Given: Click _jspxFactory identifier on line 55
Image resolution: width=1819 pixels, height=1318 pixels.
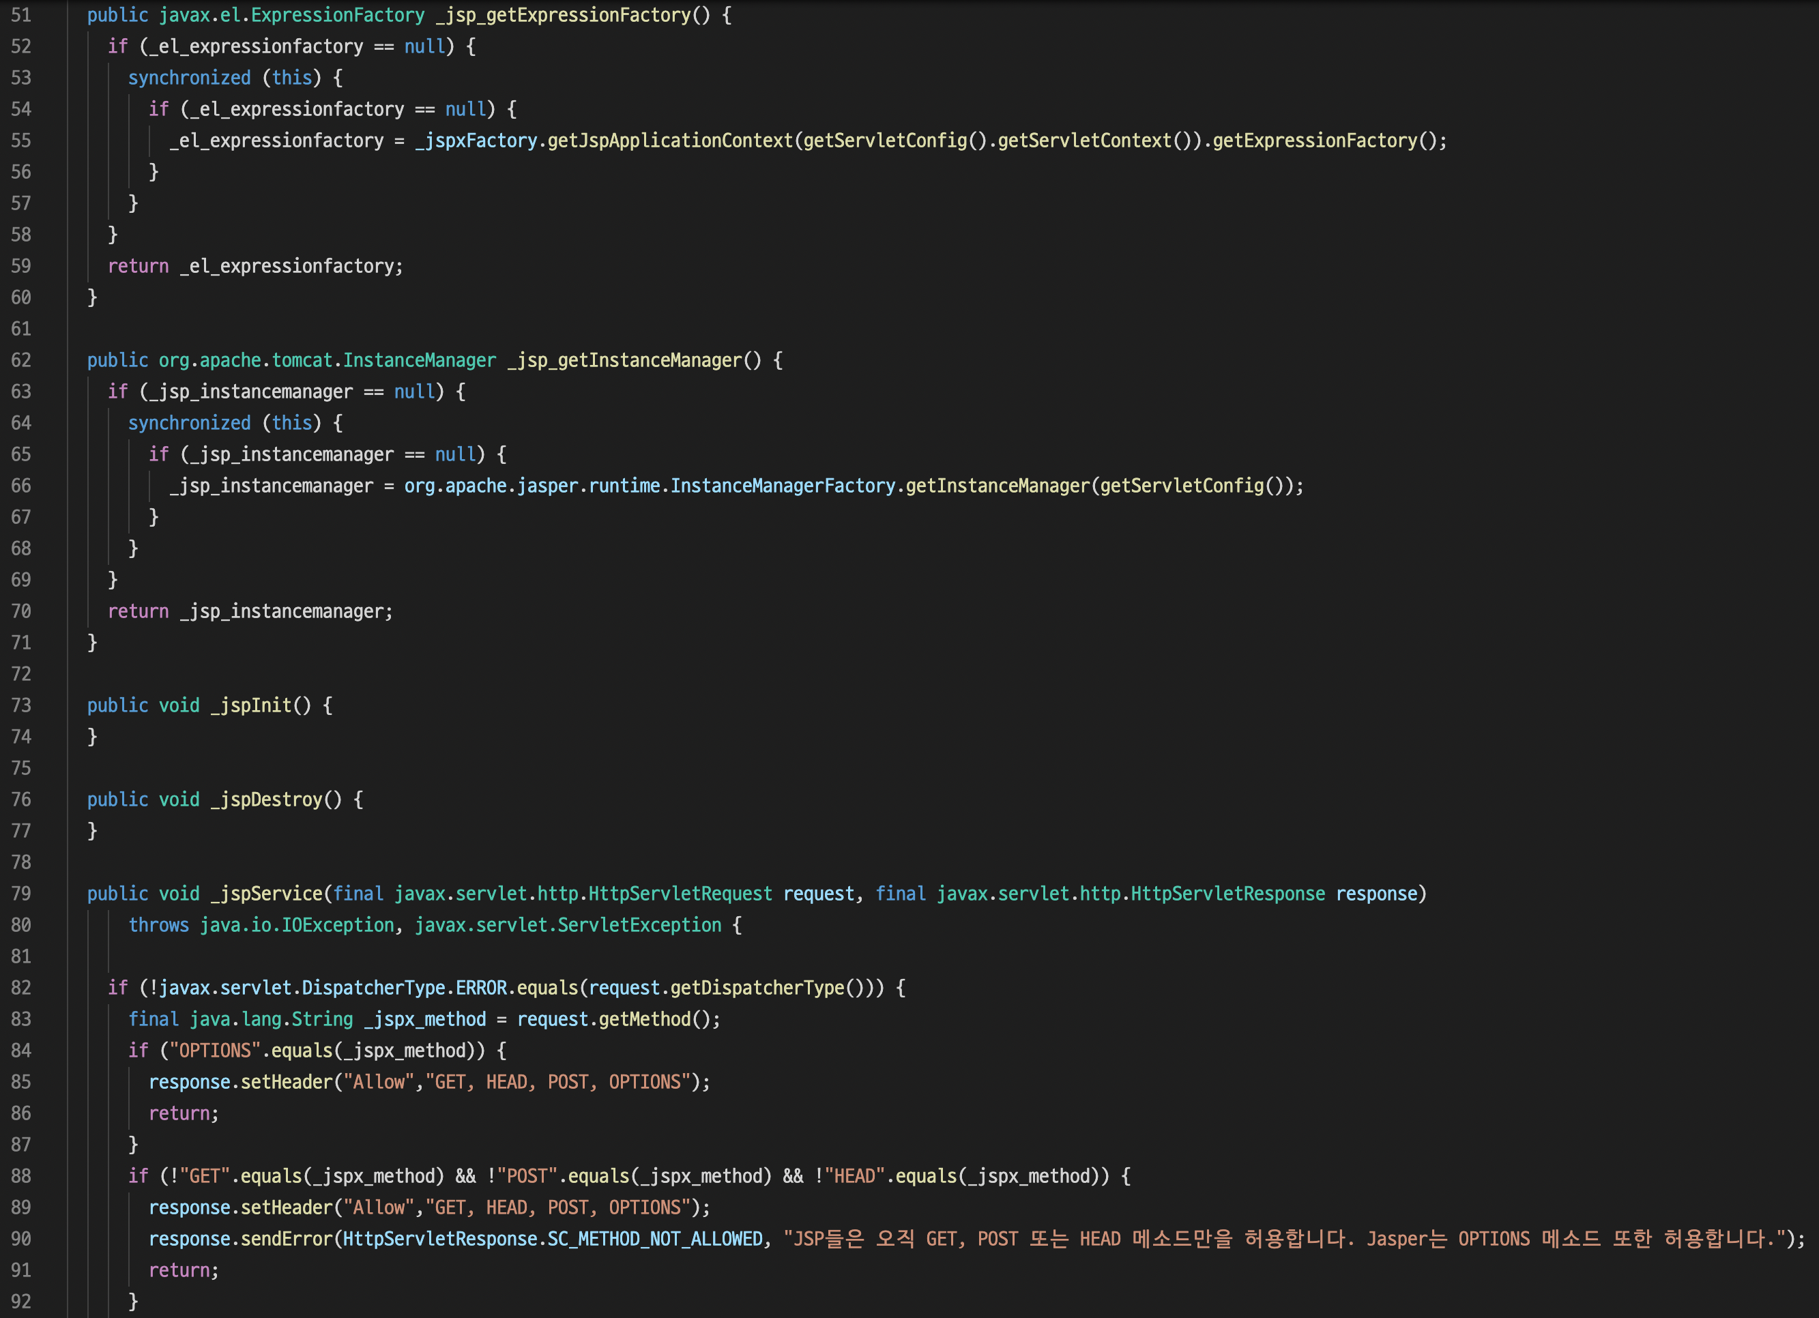Looking at the screenshot, I should pos(476,141).
